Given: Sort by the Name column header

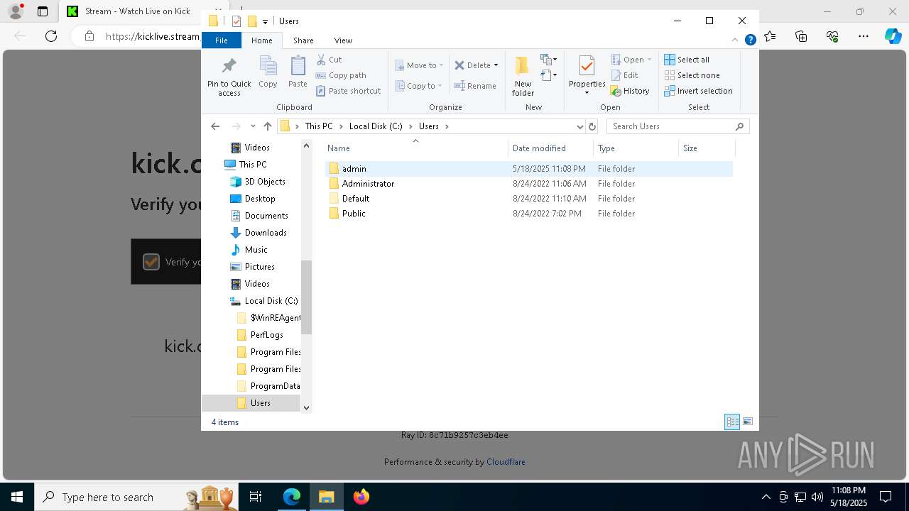Looking at the screenshot, I should [x=416, y=148].
